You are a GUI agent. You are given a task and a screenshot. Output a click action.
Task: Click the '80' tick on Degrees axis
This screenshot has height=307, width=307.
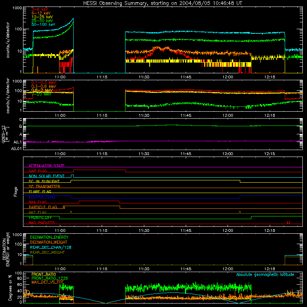[x=20, y=278]
